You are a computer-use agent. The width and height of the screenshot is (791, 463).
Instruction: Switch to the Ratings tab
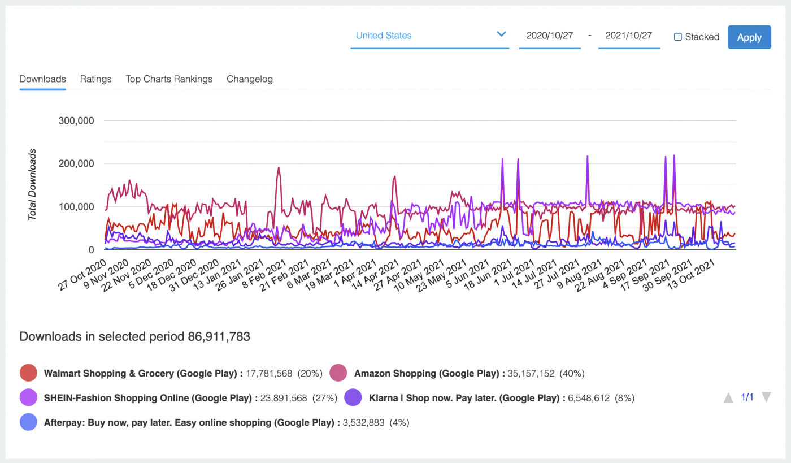point(96,79)
